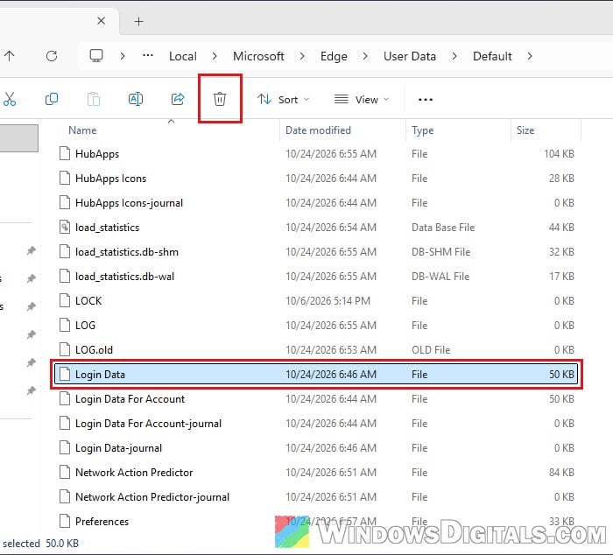Expand chevron after Default in address bar
Image resolution: width=613 pixels, height=555 pixels.
click(x=530, y=56)
